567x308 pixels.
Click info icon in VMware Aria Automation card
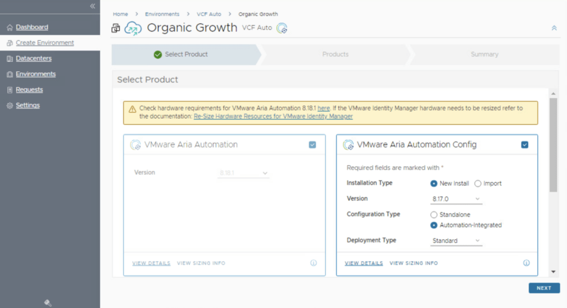click(x=313, y=263)
